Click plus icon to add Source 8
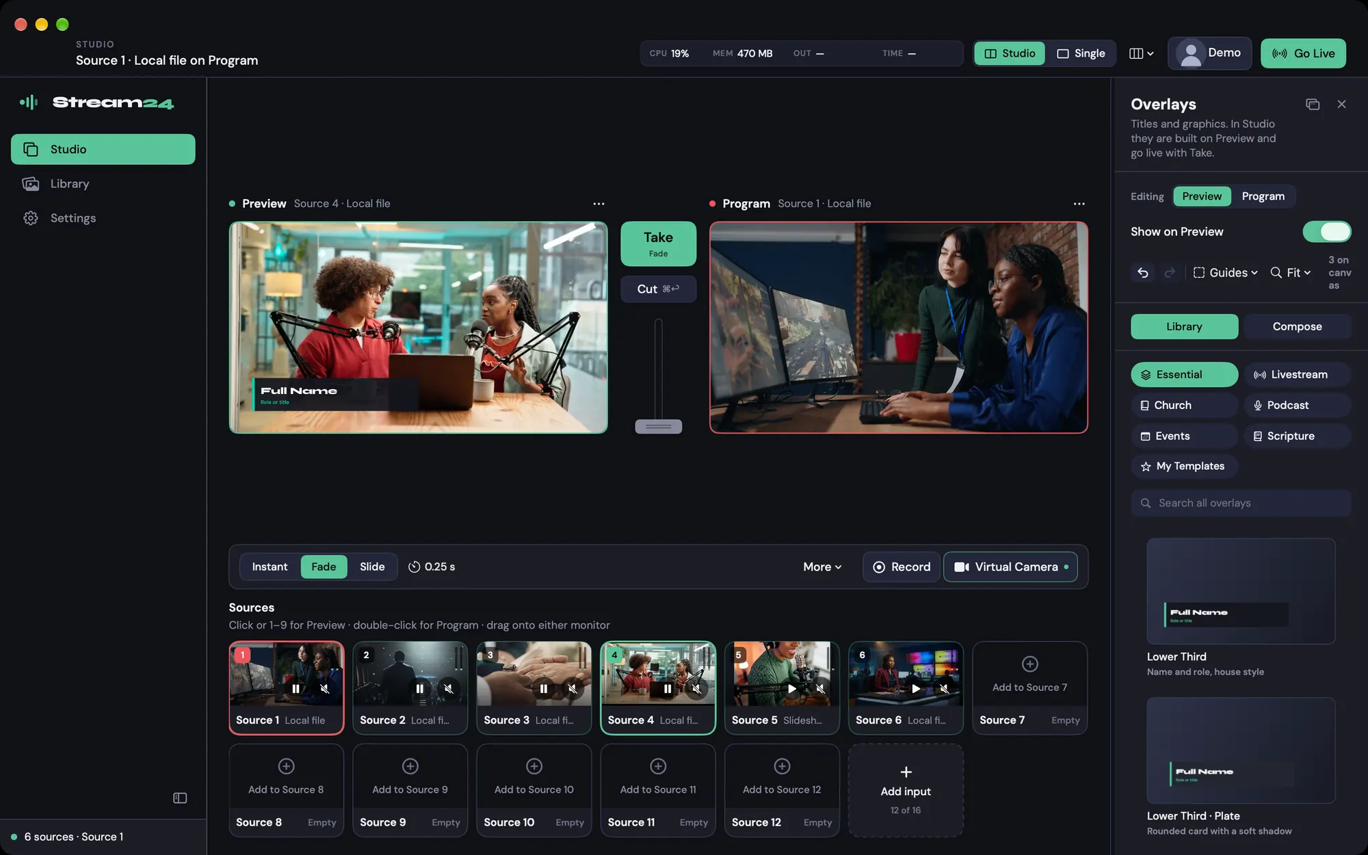The width and height of the screenshot is (1368, 855). pos(286,766)
